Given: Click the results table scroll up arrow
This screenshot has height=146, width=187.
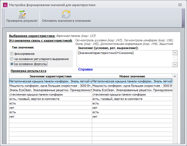Looking at the screenshot, I should (175, 76).
